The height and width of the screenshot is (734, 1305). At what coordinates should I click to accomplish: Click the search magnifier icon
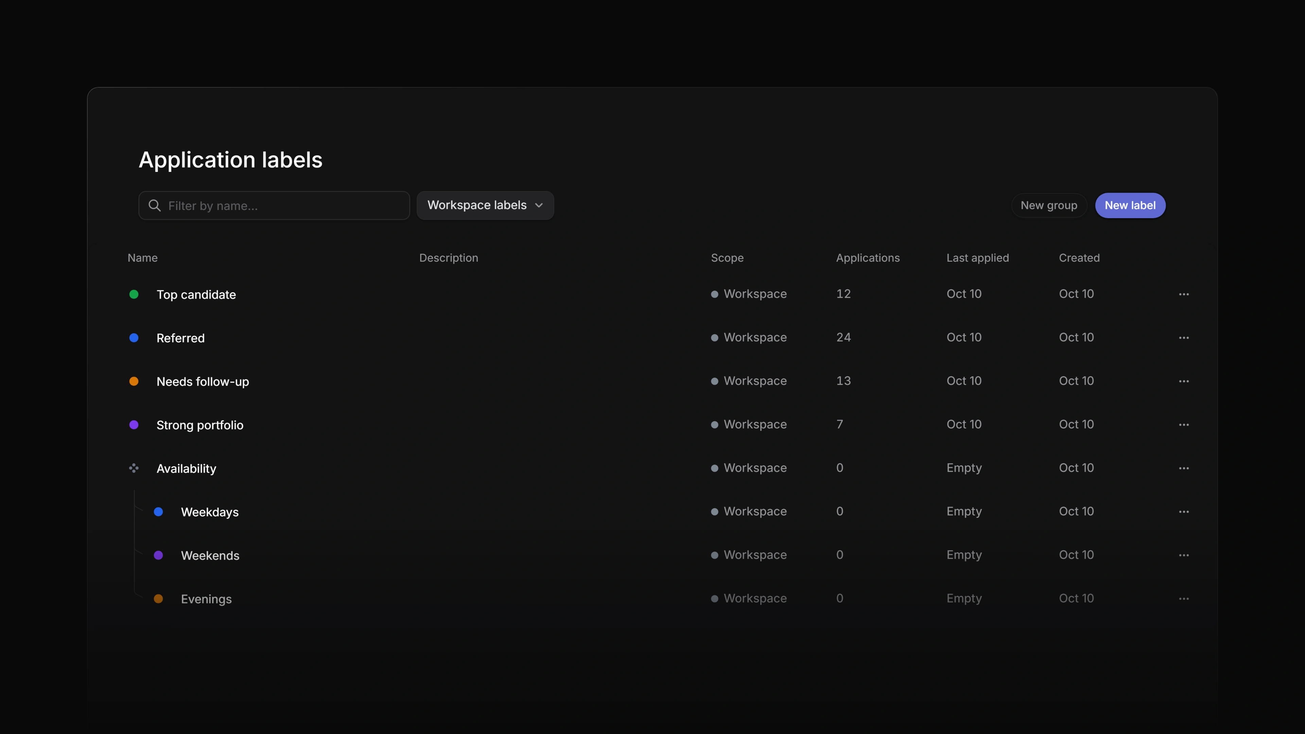point(155,205)
